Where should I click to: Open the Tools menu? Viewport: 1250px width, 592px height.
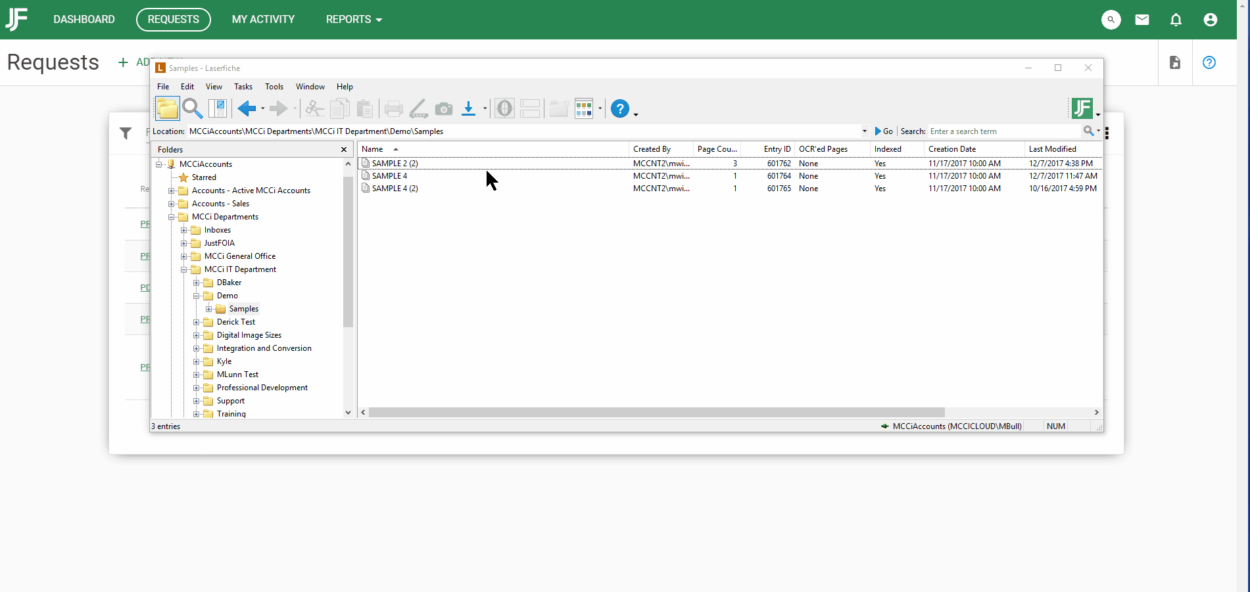[274, 87]
